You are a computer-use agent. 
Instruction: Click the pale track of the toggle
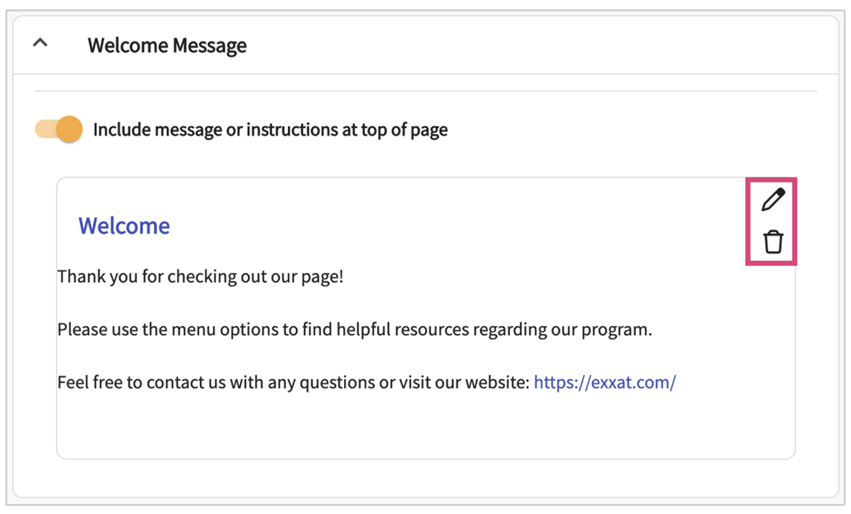coord(44,129)
